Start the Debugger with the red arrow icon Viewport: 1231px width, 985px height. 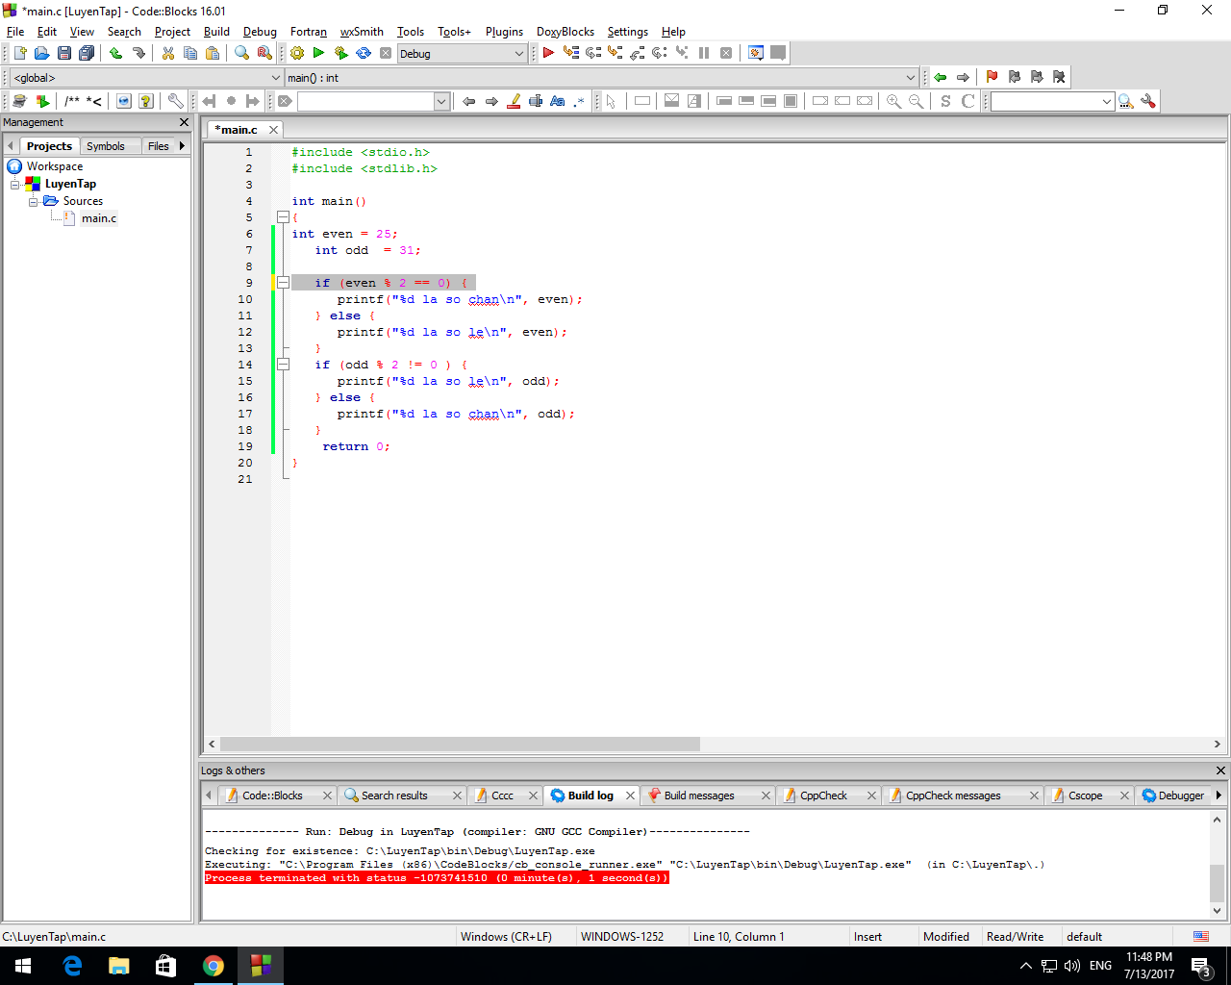click(x=546, y=53)
